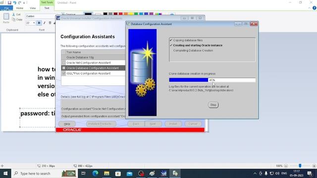Pick the orange palette color
Screen dimensions: 317x178
[126, 14]
